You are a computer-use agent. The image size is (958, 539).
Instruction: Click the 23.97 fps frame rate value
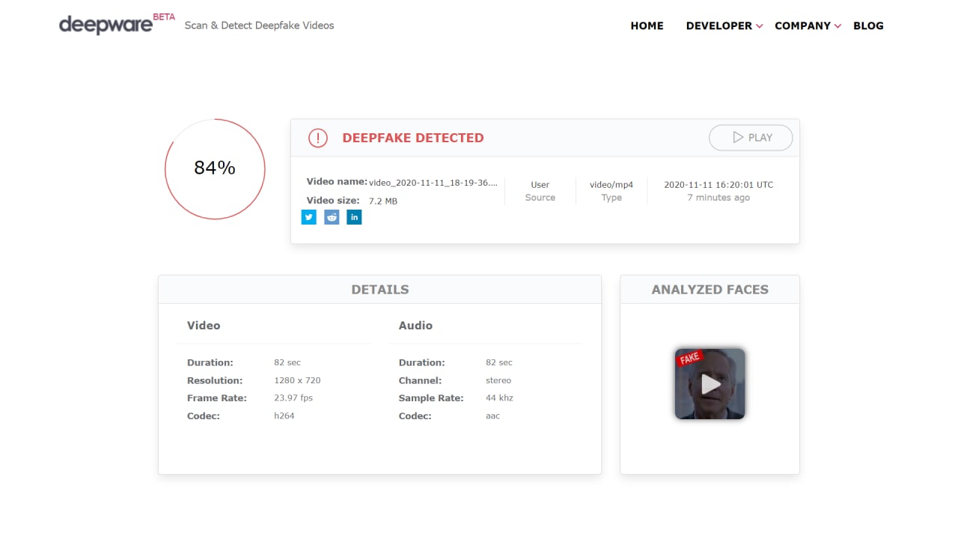pos(293,398)
